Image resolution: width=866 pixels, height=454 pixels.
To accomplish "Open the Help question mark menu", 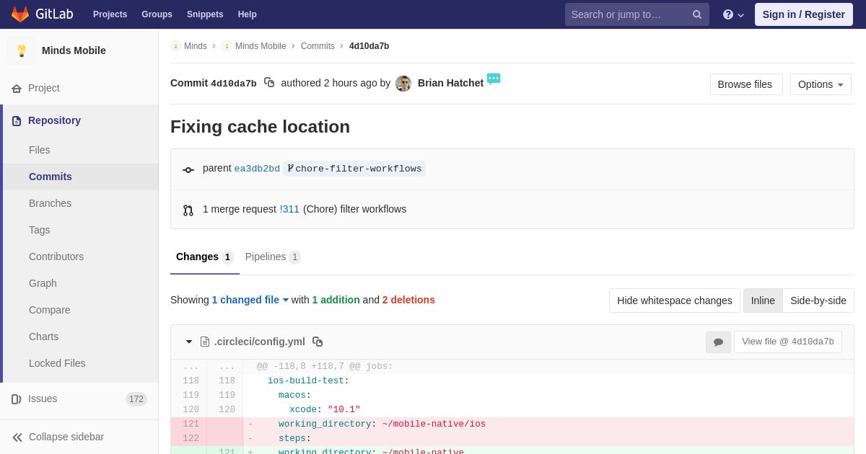I will (x=732, y=14).
